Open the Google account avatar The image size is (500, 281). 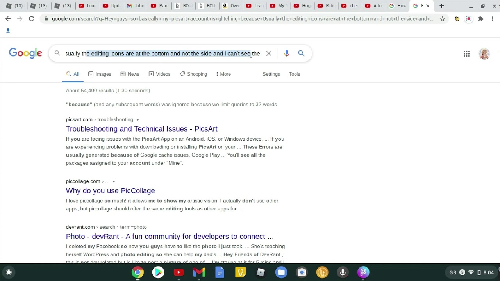(x=484, y=54)
